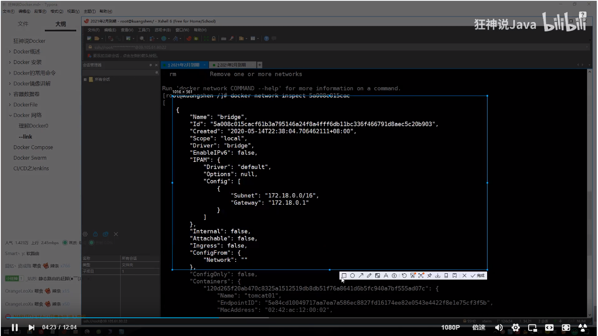
Task: Toggle web fullscreen mode
Action: point(566,327)
